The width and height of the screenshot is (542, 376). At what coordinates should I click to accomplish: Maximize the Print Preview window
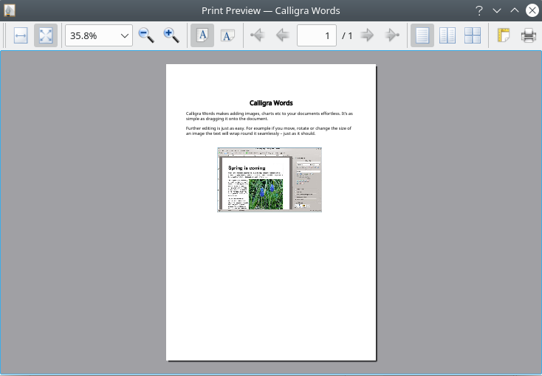515,11
